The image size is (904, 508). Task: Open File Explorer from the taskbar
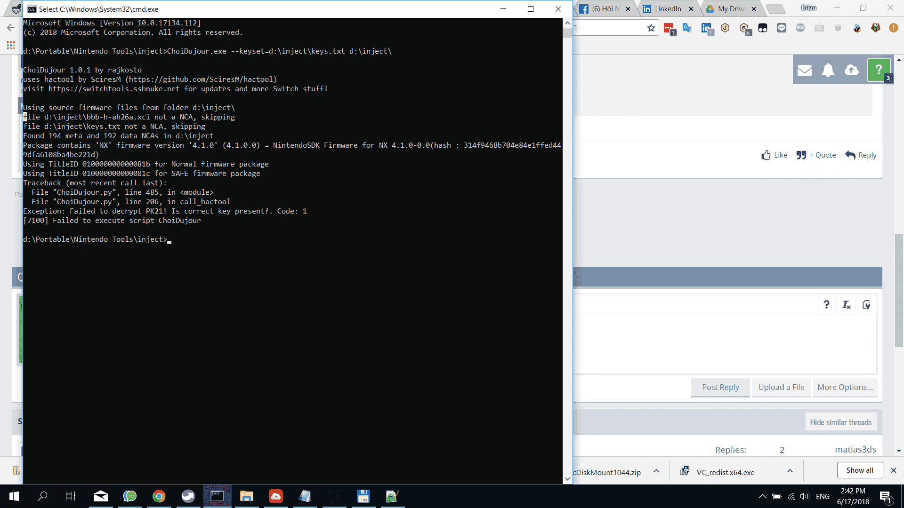[246, 496]
